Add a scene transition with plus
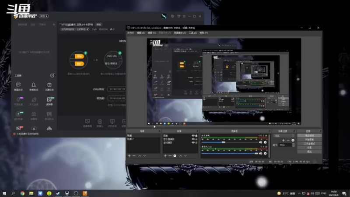Image resolution: width=350 pixels, height=197 pixels. (x=283, y=140)
